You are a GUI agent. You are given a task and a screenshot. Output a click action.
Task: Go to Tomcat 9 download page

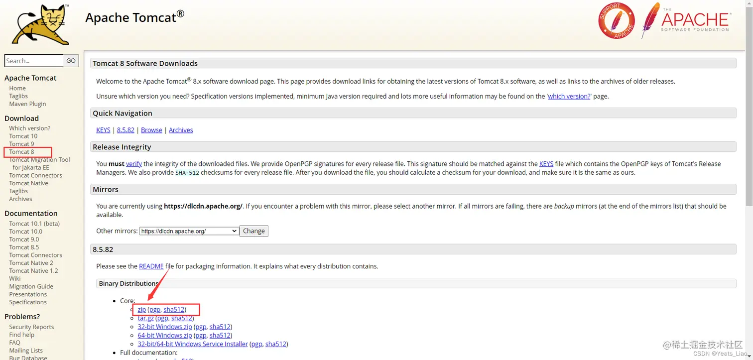(21, 144)
